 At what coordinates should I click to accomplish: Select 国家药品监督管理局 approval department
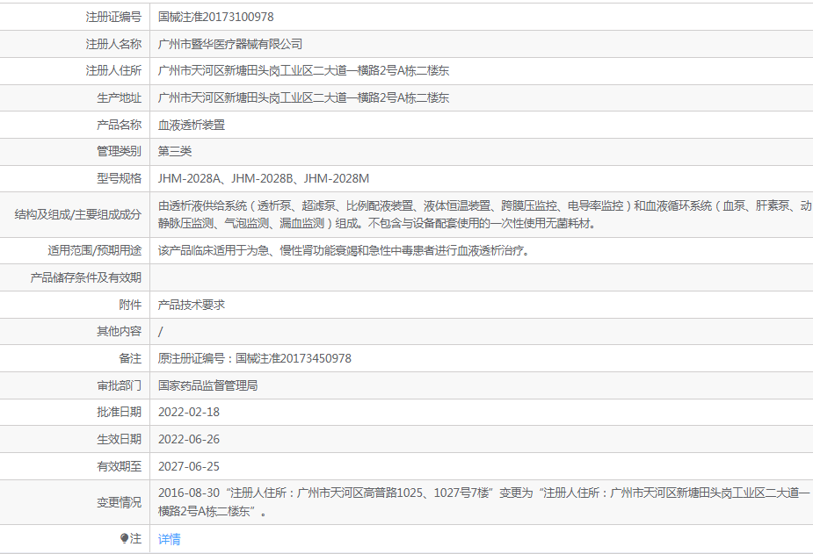coord(208,385)
